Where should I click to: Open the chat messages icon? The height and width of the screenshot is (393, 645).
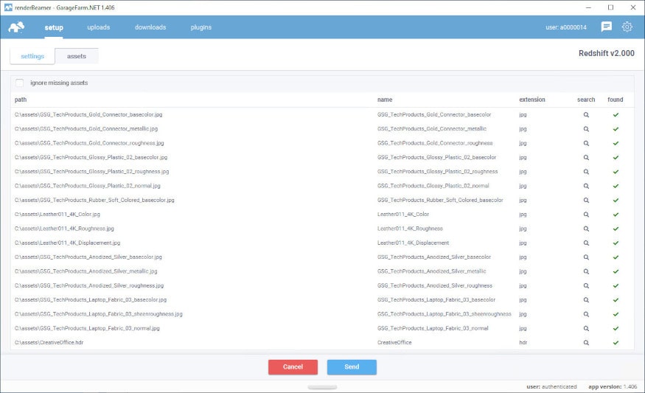click(606, 27)
